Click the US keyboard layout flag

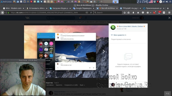151,2
